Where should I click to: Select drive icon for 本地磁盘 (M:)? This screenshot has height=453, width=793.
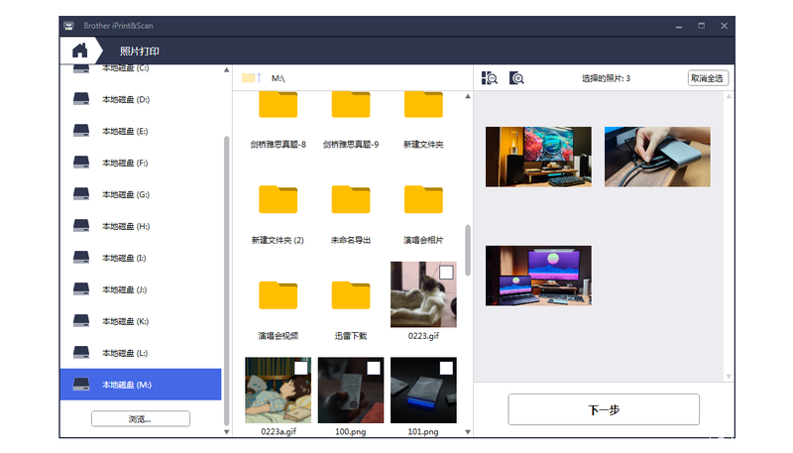(81, 385)
